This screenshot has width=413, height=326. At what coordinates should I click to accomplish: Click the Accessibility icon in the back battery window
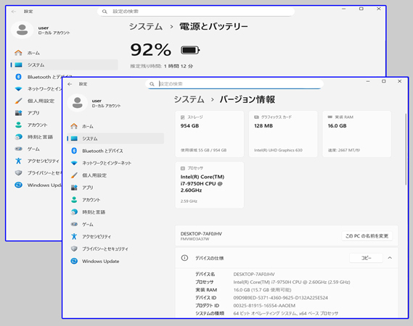pos(18,161)
